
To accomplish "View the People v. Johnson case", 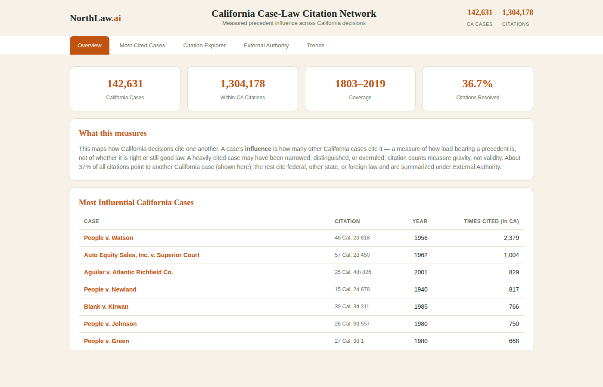I will [x=110, y=324].
